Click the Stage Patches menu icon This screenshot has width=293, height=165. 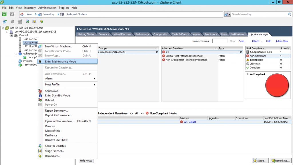40,151
